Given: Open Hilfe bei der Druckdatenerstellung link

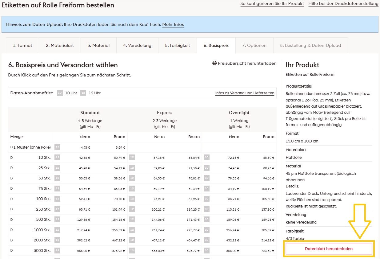Looking at the screenshot, I should click(x=343, y=4).
